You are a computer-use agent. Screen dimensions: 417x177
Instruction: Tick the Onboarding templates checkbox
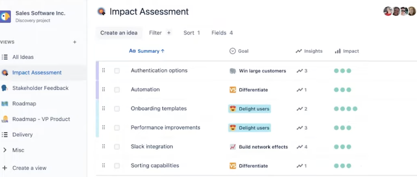[117, 109]
